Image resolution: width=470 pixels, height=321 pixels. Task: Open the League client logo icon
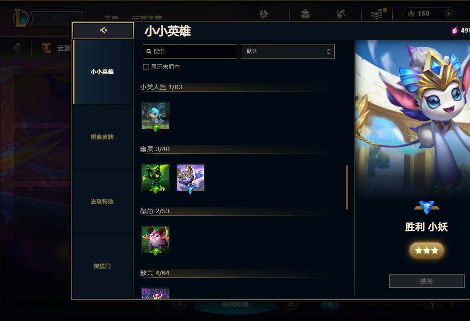click(21, 18)
